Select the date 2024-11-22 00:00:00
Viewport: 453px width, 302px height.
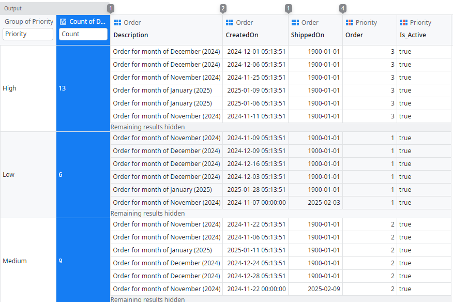(x=256, y=289)
